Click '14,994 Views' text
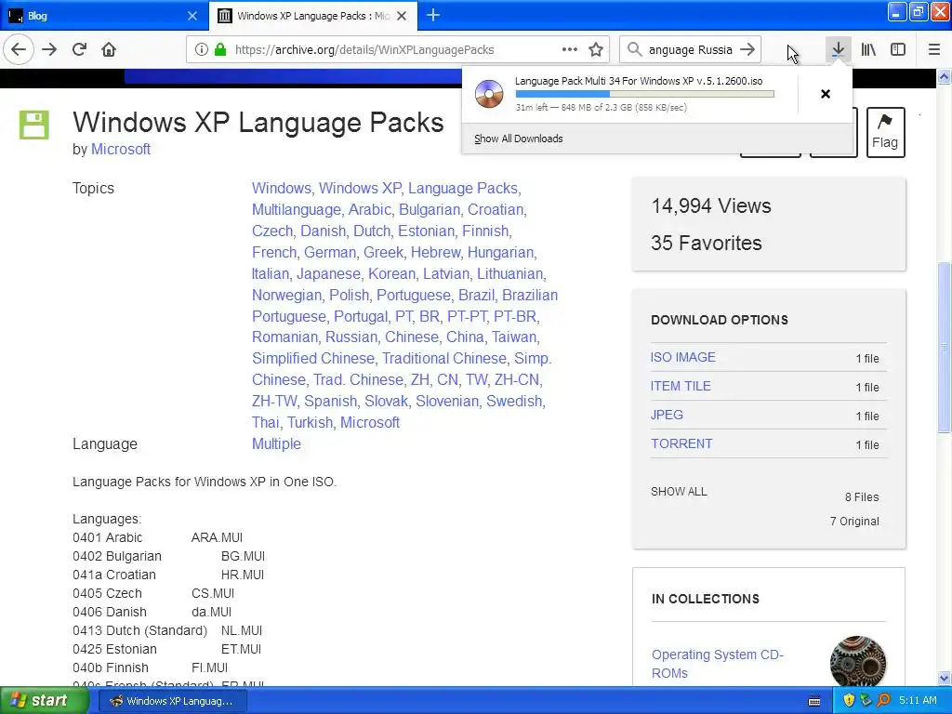Screen dimensions: 952x714 [x=711, y=205]
